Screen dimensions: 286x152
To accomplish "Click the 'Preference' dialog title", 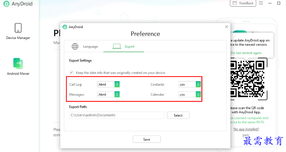I will coord(145,34).
